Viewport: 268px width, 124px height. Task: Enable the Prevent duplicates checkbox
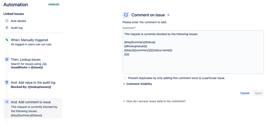[x=125, y=78]
